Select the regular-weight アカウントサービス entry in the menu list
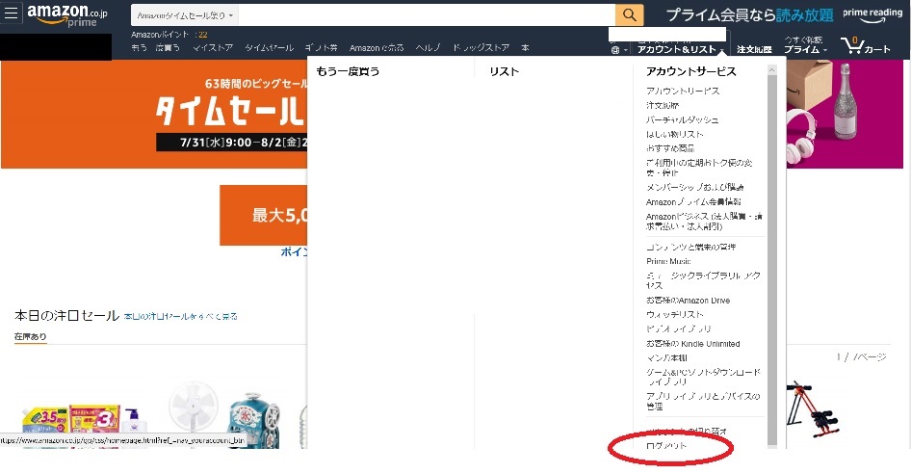 (683, 91)
